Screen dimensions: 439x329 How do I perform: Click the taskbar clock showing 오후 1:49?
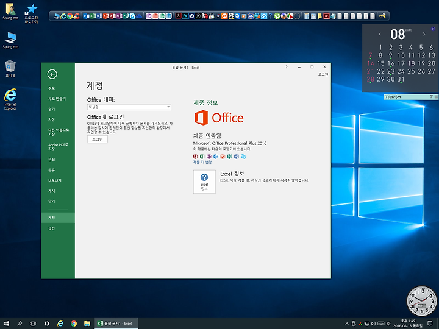(x=408, y=324)
